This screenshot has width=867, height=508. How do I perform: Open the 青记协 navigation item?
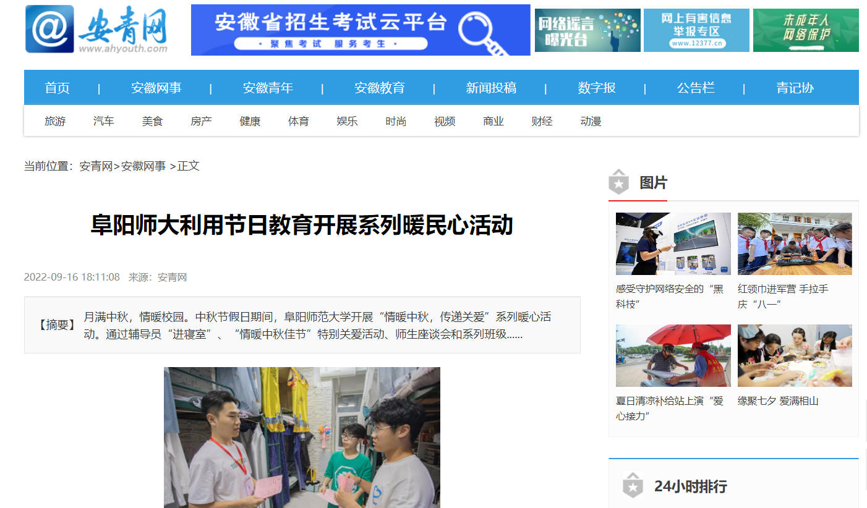click(x=795, y=88)
